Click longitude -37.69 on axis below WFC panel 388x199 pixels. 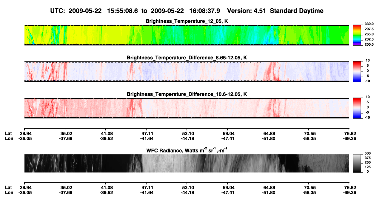point(65,192)
